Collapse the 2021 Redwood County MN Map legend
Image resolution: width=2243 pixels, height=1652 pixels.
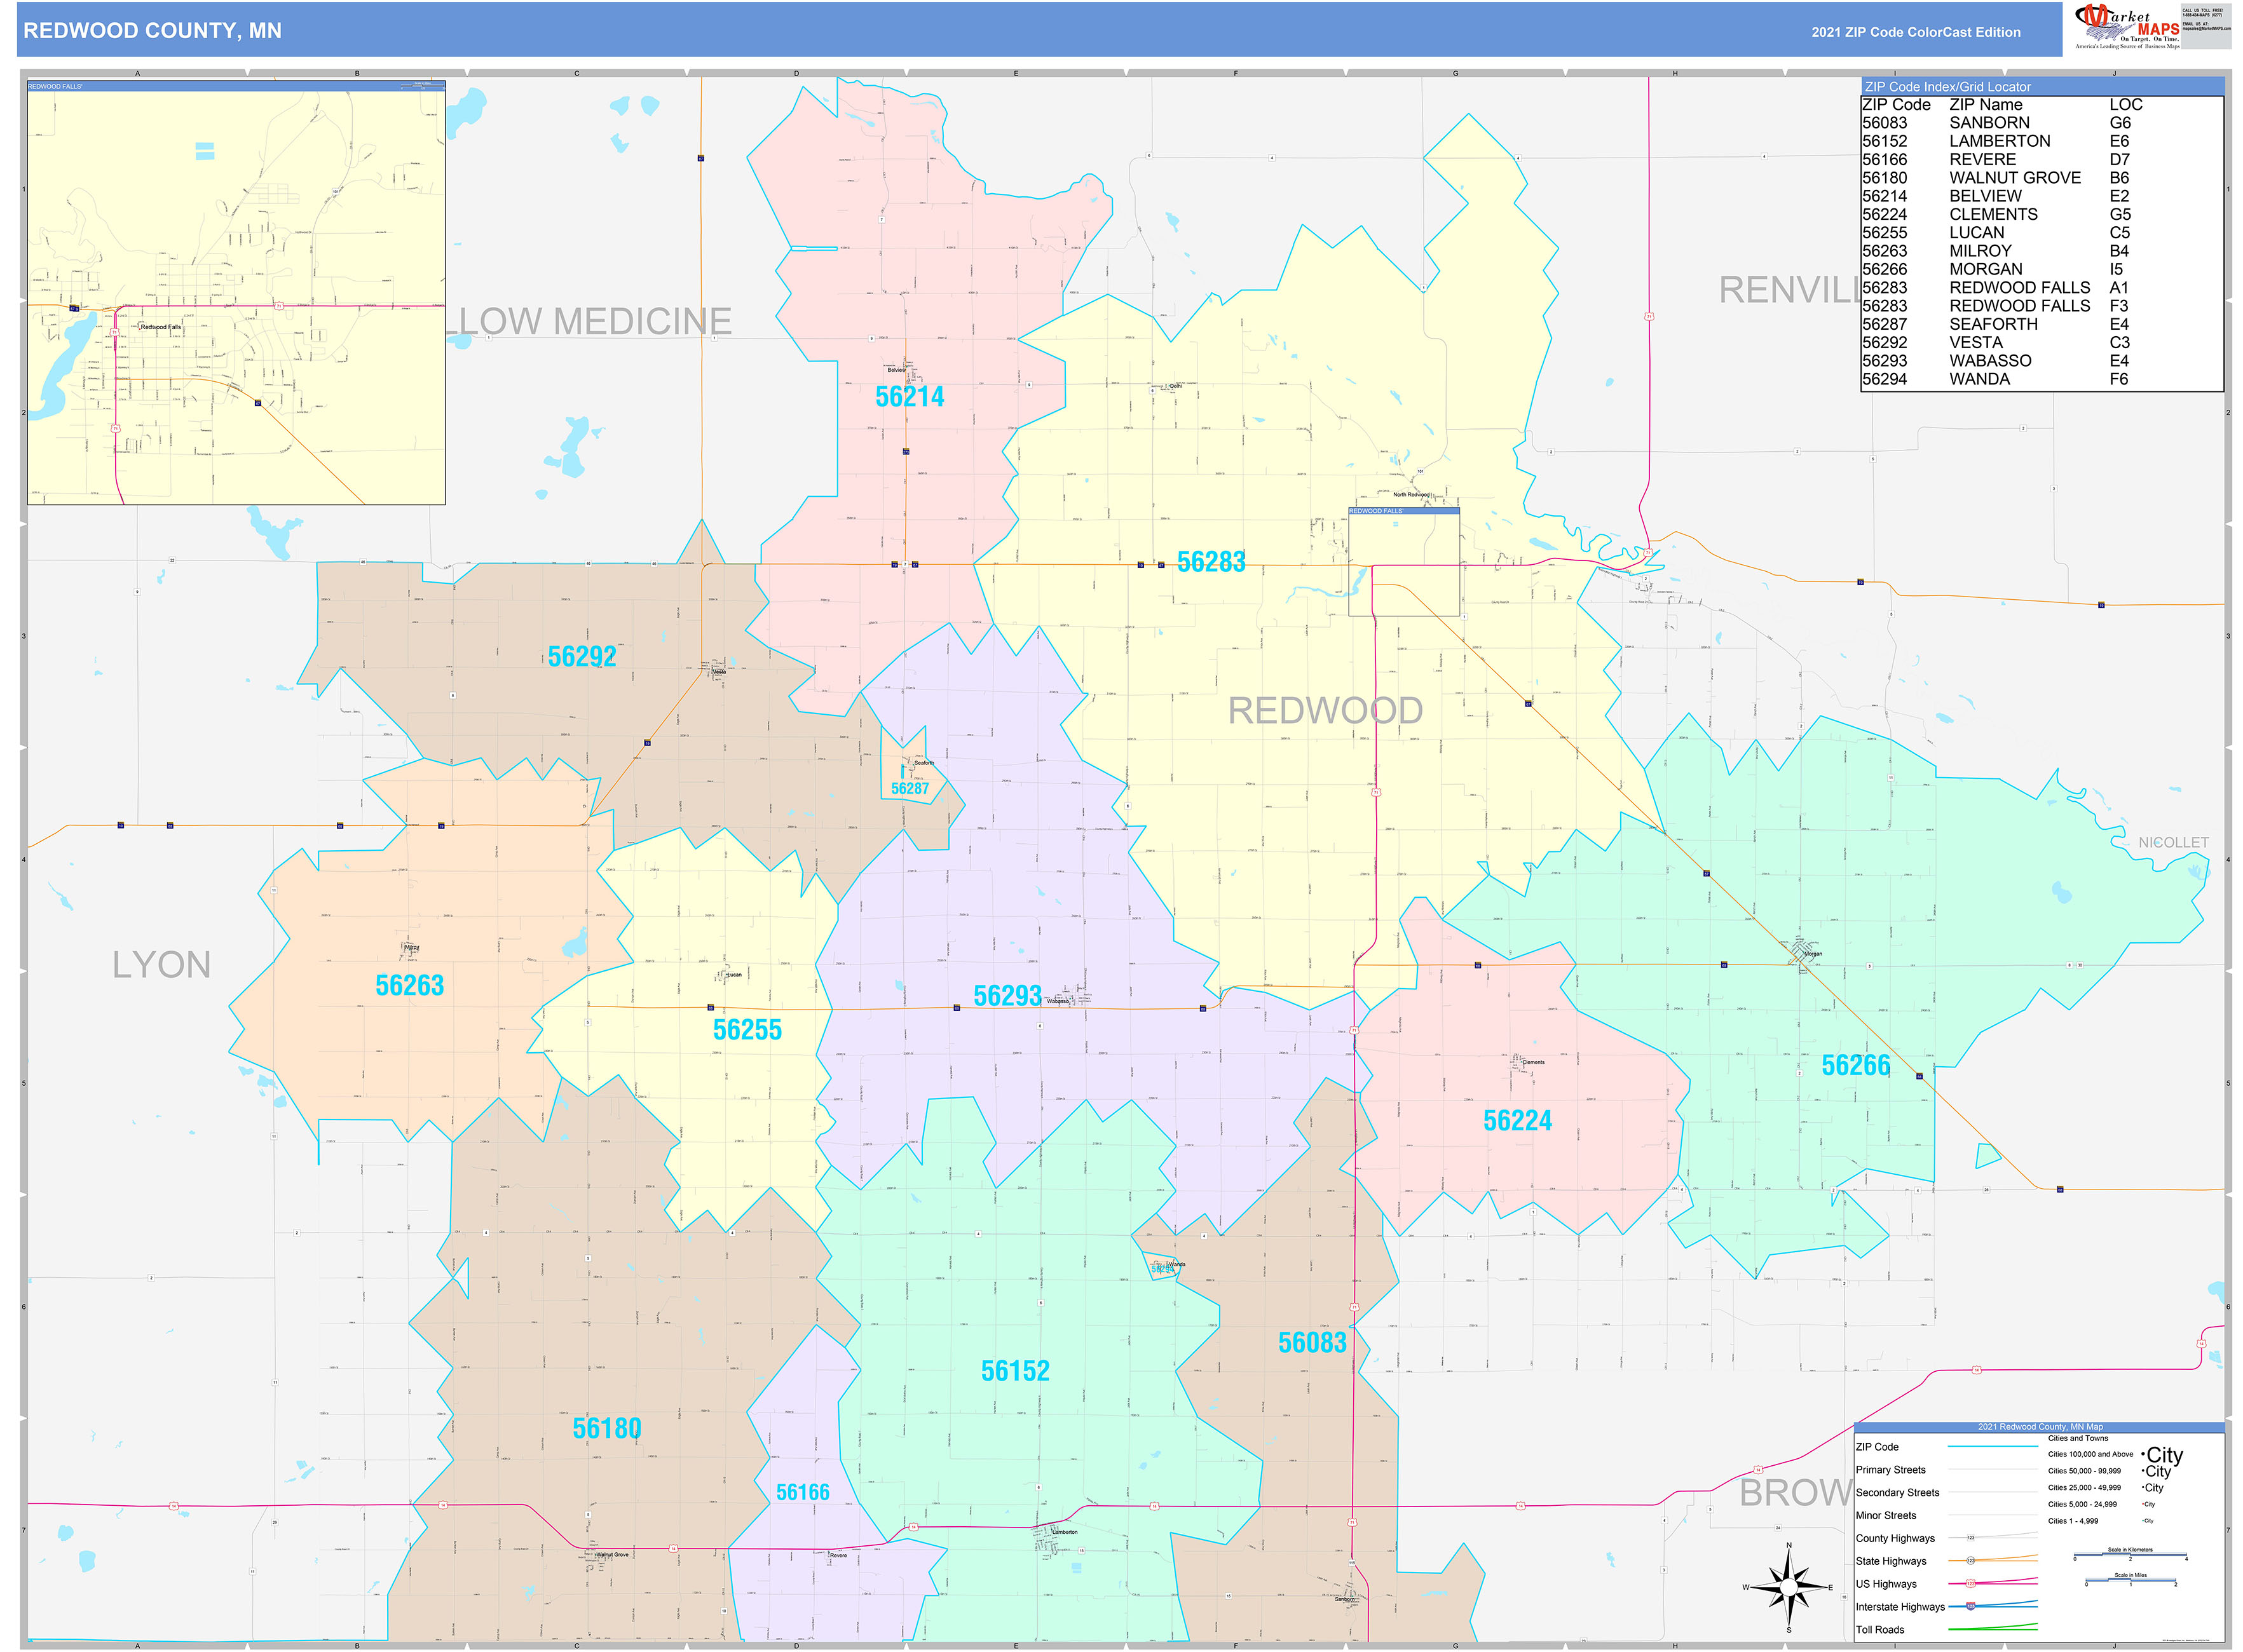coord(2040,1427)
